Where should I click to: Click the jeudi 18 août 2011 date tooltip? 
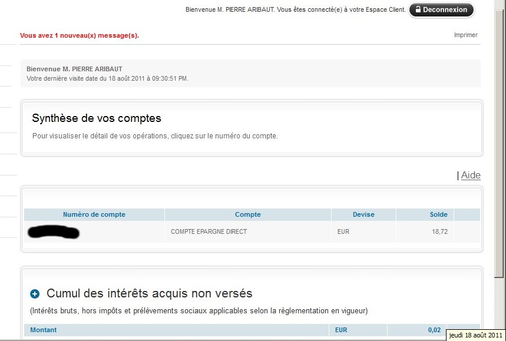click(476, 335)
